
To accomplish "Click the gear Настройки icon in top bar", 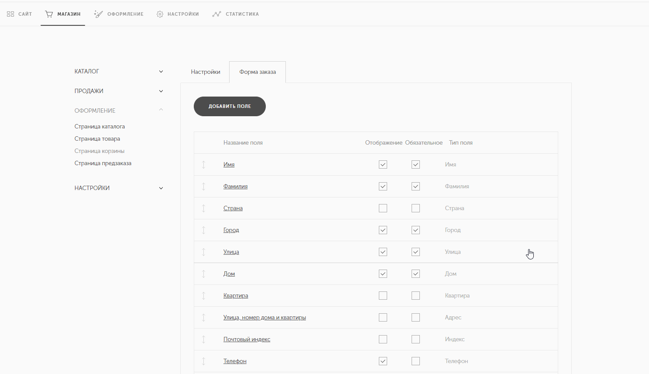I will pos(160,14).
